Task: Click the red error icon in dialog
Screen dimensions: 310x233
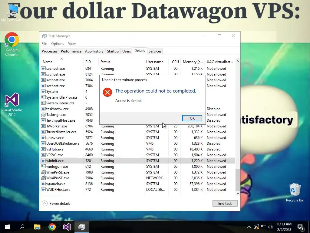Action: (x=107, y=92)
